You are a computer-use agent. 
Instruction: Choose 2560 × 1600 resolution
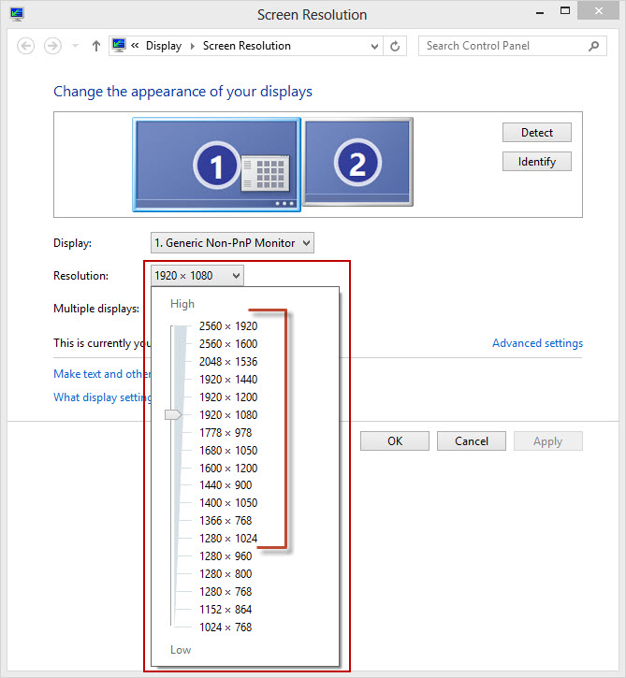tap(227, 344)
